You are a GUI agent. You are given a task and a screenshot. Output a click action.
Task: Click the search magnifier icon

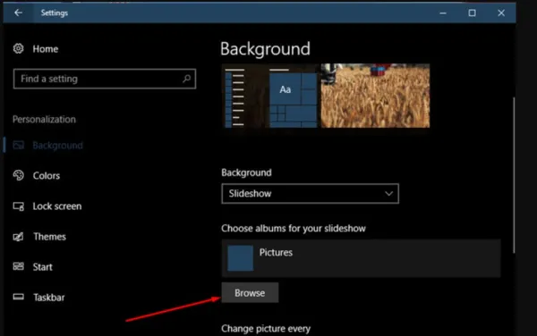(x=187, y=79)
